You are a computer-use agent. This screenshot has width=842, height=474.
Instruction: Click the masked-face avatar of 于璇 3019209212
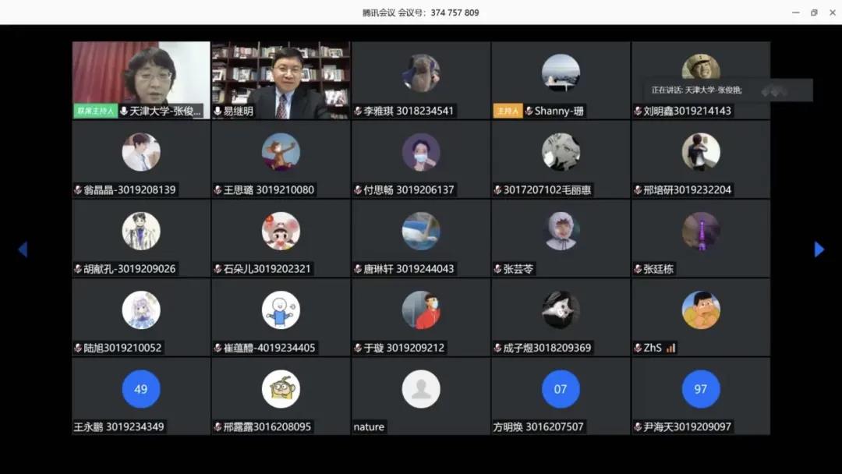(421, 310)
